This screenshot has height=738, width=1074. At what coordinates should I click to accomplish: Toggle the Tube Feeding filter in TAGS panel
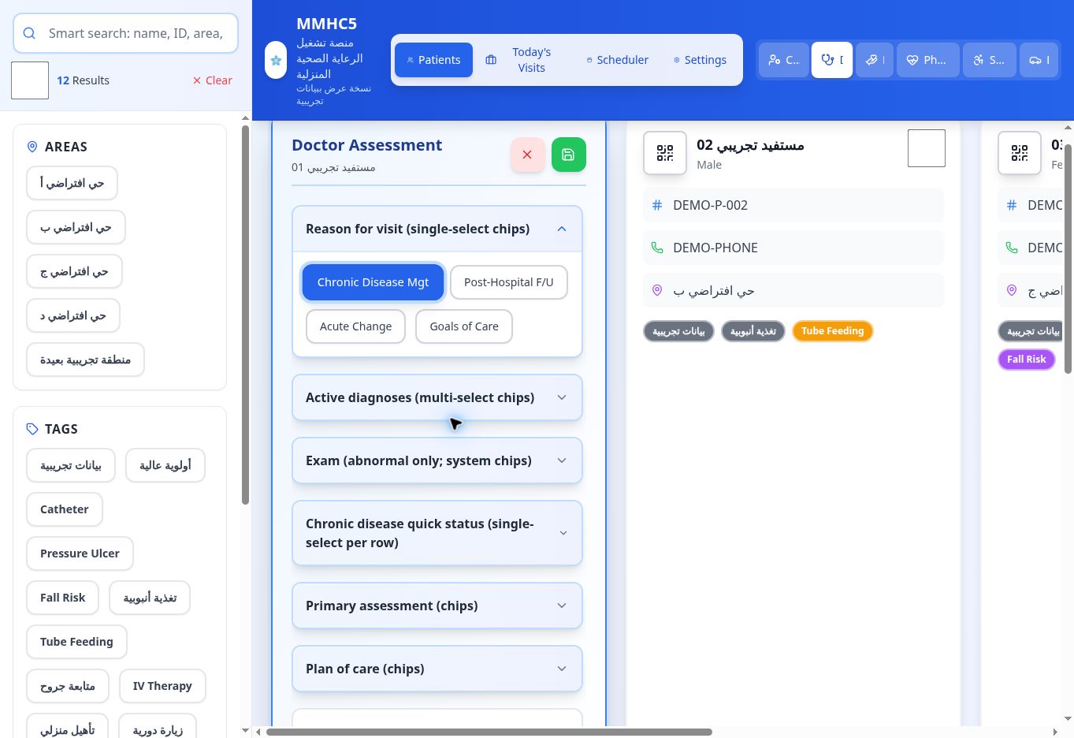pos(76,642)
